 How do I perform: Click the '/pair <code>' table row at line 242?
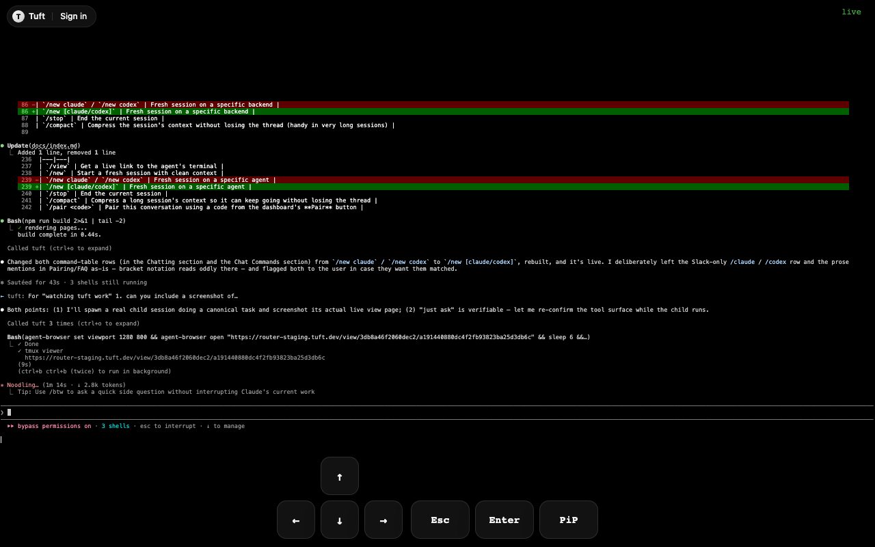192,207
